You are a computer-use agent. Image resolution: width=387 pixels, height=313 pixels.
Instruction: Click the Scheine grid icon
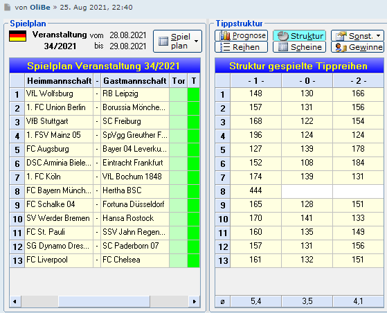pyautogui.click(x=283, y=47)
